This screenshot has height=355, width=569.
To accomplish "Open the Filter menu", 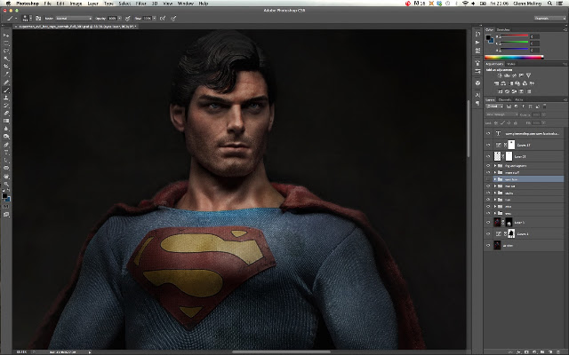I will (140, 4).
